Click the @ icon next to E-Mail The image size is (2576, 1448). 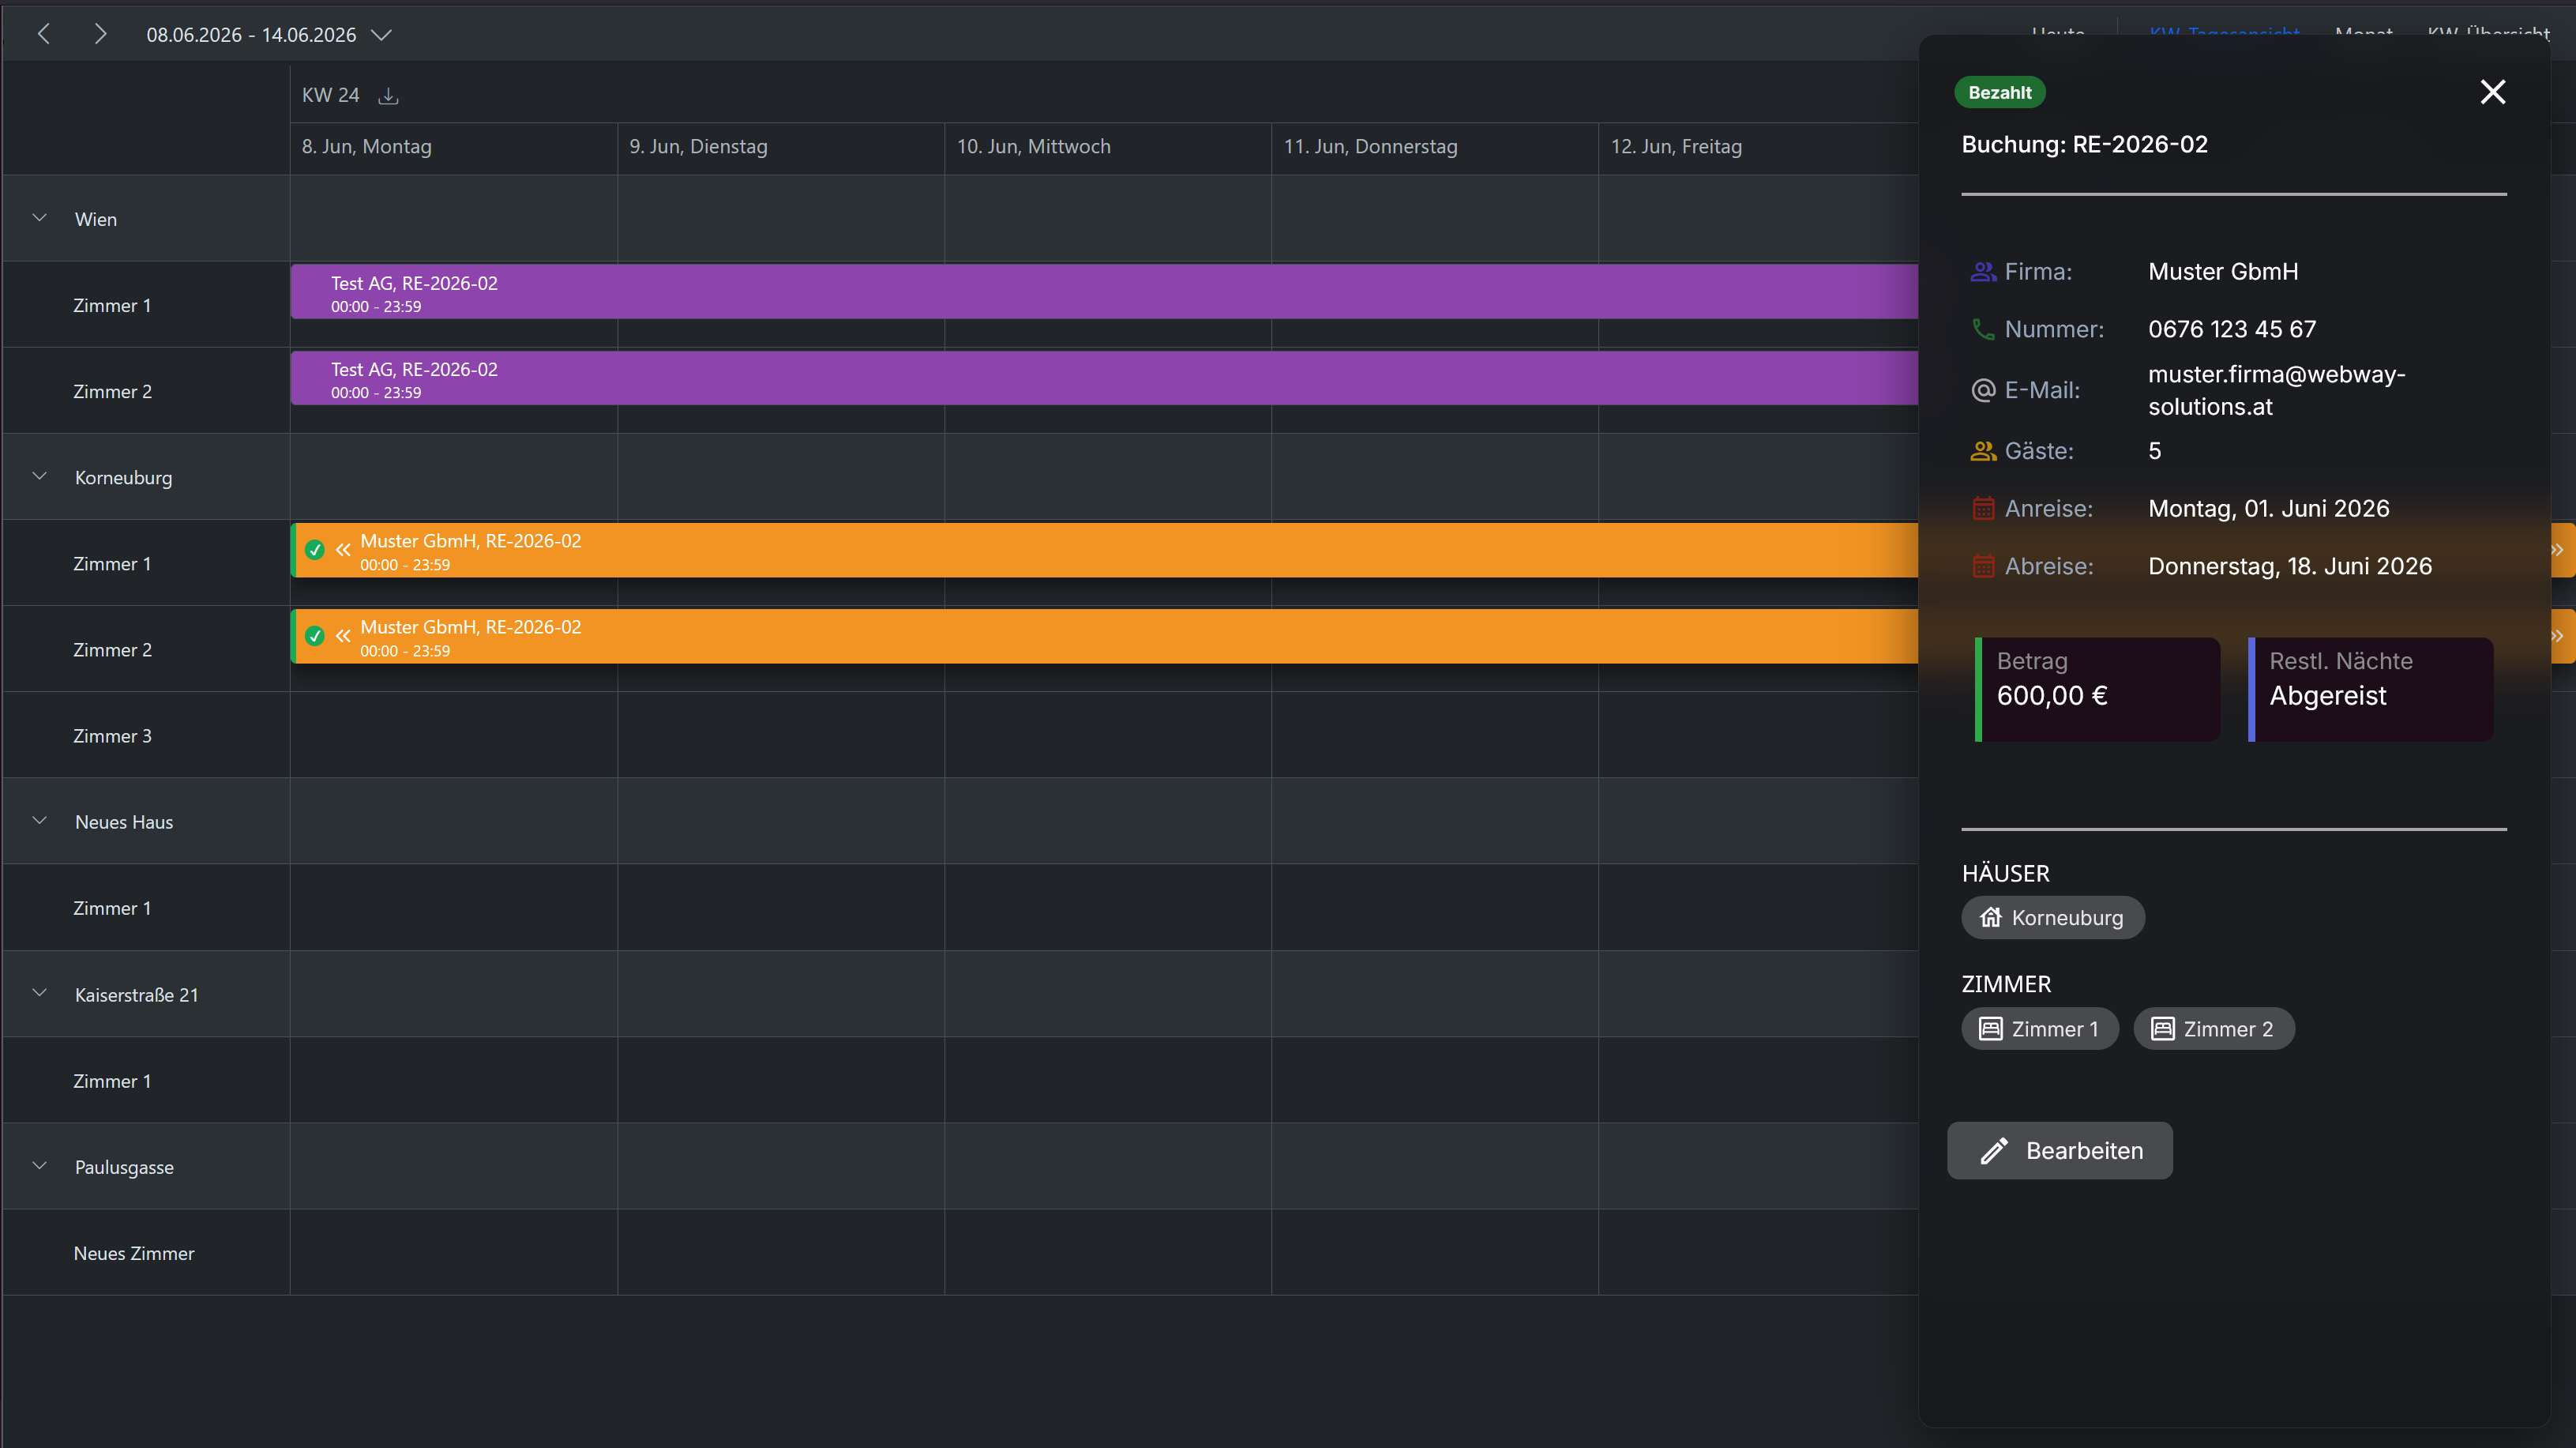pyautogui.click(x=1983, y=390)
